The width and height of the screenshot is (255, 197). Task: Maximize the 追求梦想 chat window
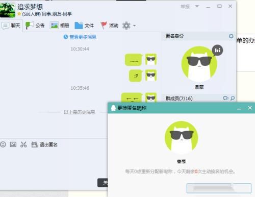pos(219,6)
